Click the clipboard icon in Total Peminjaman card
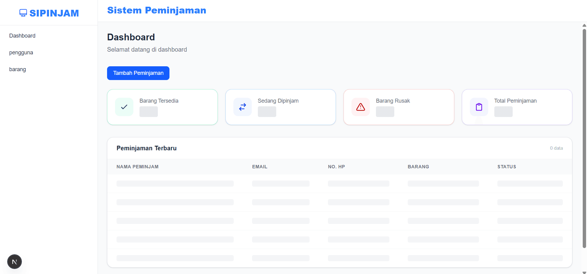Viewport: 587px width, 274px height. click(479, 107)
